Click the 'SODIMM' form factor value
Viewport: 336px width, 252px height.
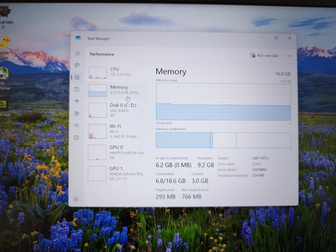tap(259, 170)
